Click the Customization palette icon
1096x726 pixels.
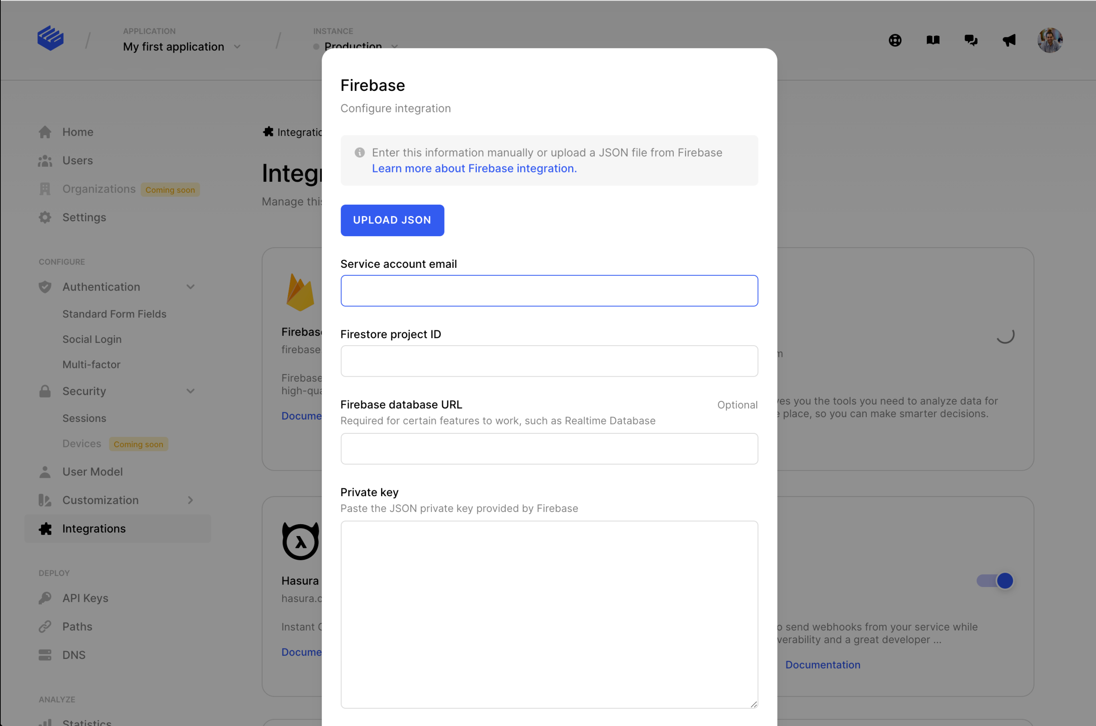tap(45, 500)
